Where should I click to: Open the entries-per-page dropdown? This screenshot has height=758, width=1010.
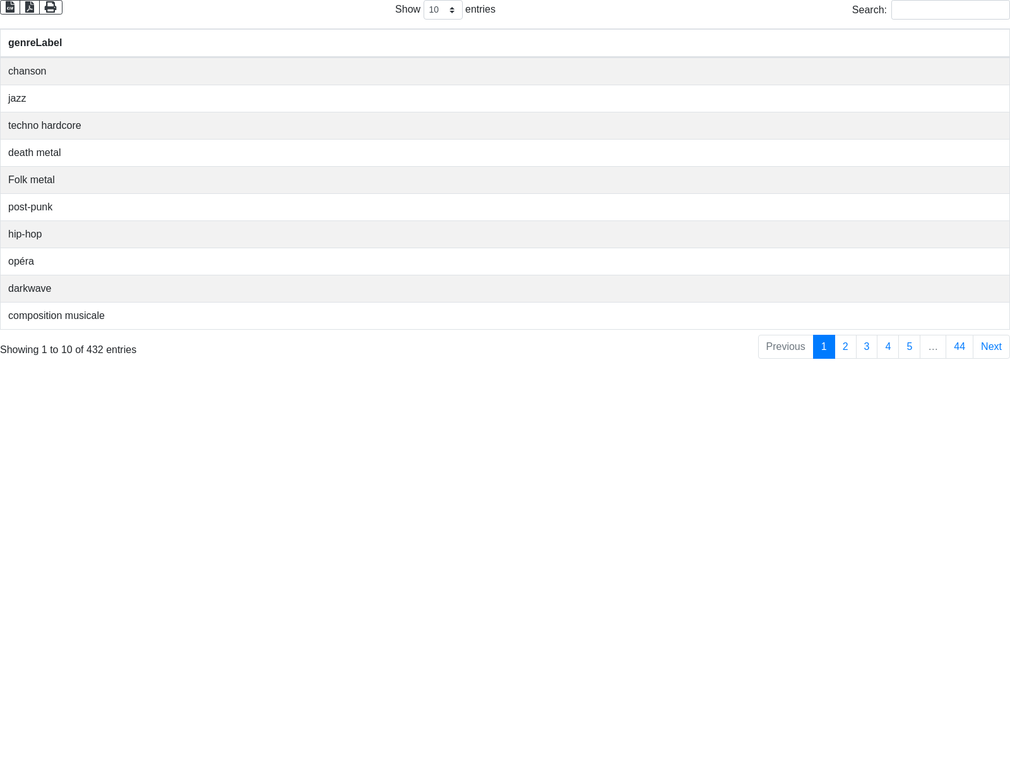point(443,10)
